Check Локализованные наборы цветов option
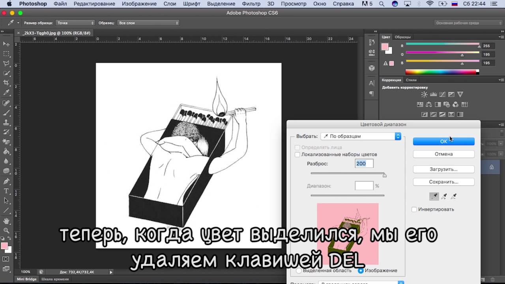This screenshot has width=505, height=284. [x=298, y=155]
